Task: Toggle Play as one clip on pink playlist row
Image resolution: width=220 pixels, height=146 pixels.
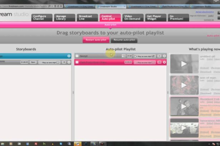Action: pos(153,62)
